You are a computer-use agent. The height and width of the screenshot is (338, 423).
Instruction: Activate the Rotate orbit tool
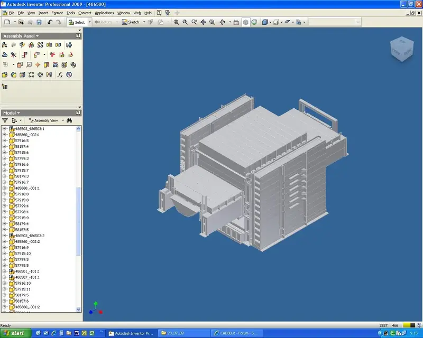click(x=222, y=22)
